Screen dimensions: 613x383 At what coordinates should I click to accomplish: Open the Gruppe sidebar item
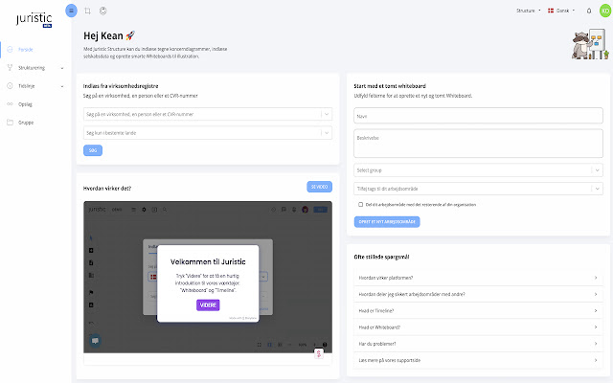[26, 123]
